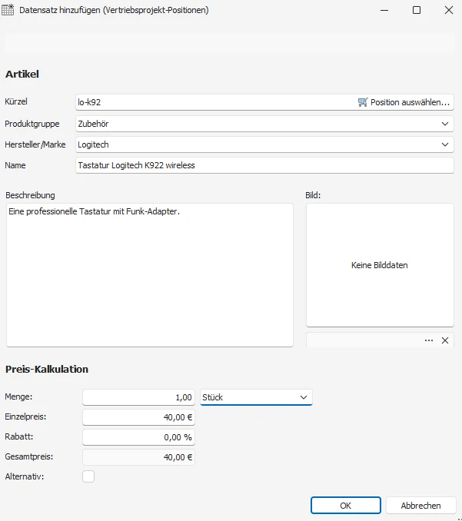Image resolution: width=462 pixels, height=521 pixels.
Task: Click the Alternativ: label
Action: [25, 476]
